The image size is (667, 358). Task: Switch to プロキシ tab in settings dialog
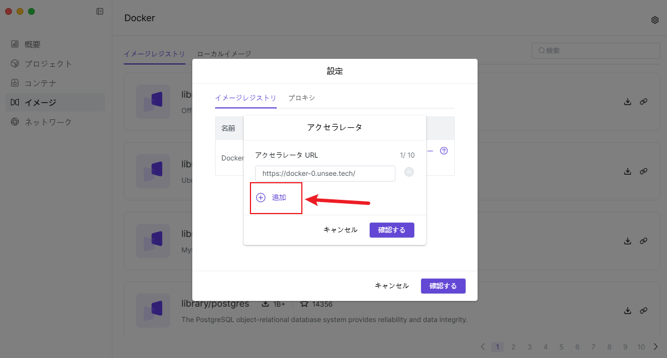point(301,98)
